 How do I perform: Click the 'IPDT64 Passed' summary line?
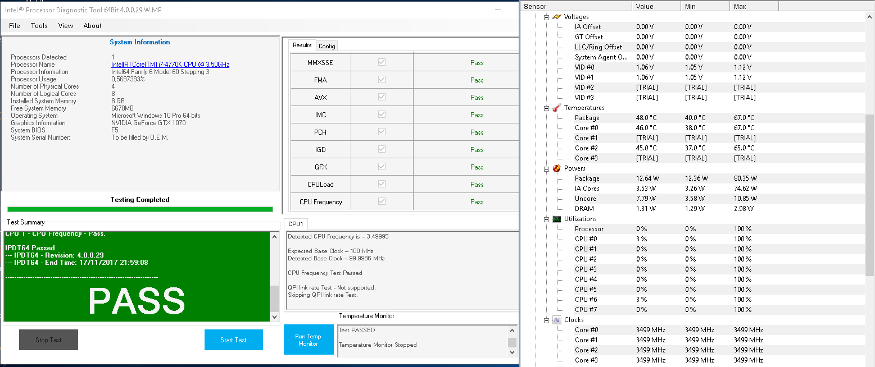click(30, 247)
